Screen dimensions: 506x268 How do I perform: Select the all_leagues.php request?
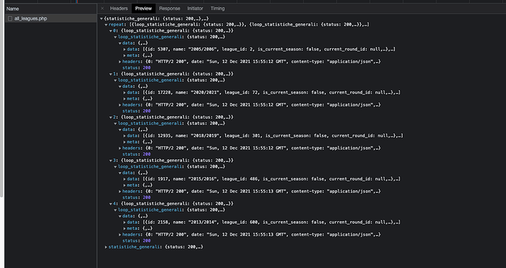(x=51, y=18)
